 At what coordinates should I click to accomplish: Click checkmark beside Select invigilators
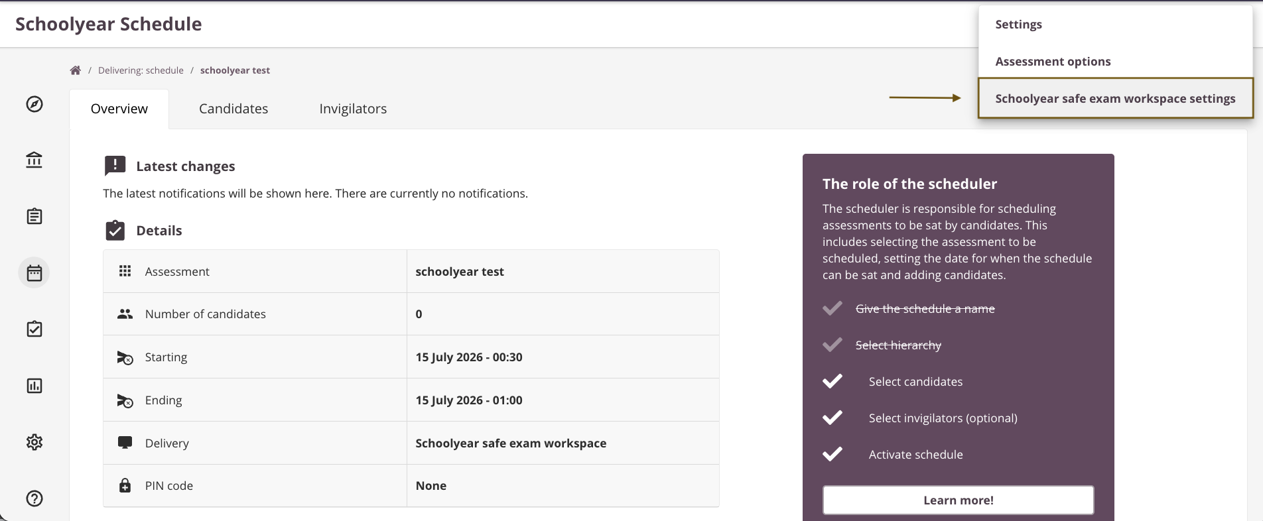[832, 418]
